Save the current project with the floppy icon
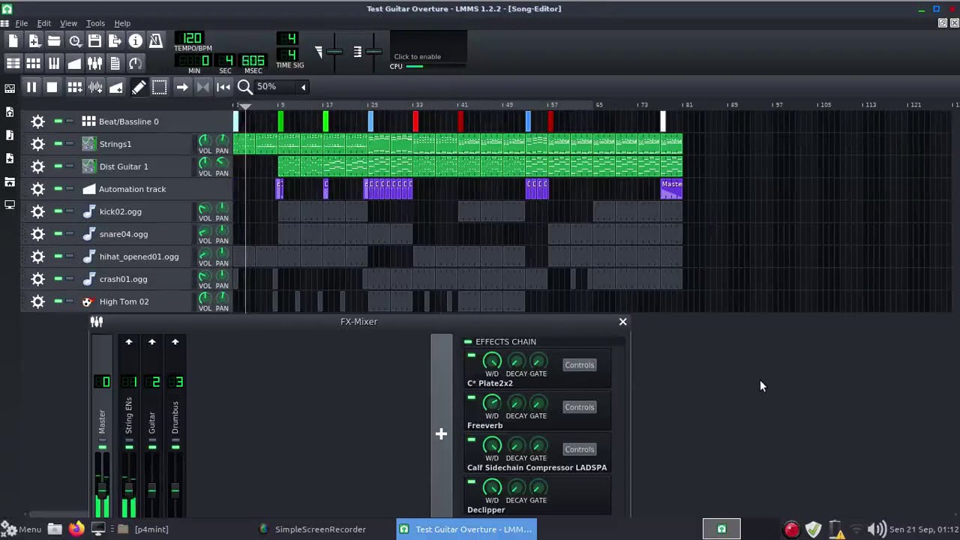Image resolution: width=960 pixels, height=540 pixels. tap(94, 41)
